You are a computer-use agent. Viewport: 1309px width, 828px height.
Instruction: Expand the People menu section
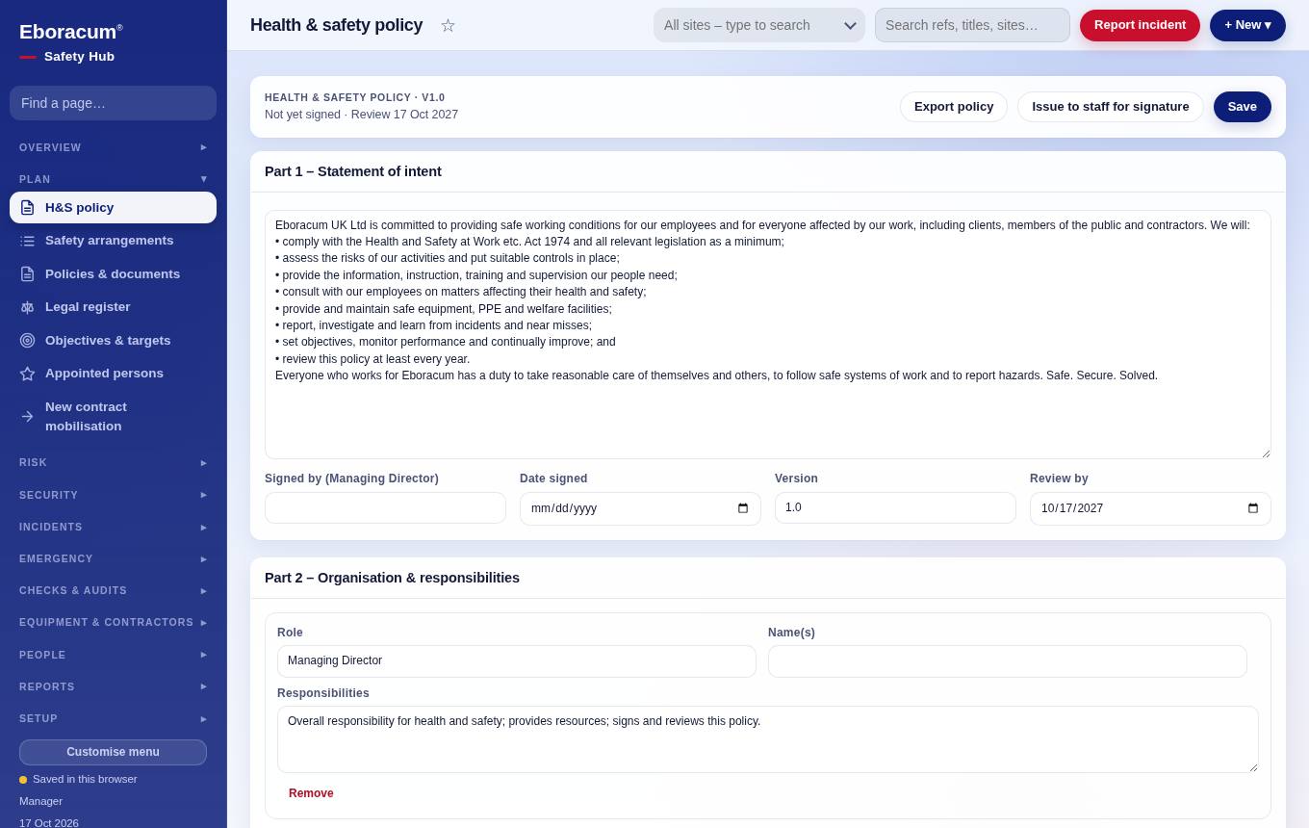click(x=113, y=655)
